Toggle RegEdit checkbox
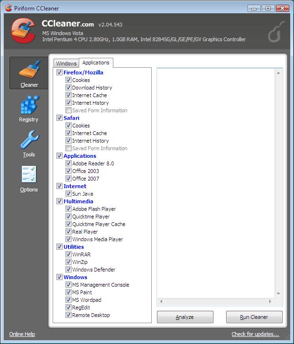Screen dimensions: 294x344 tap(68, 307)
